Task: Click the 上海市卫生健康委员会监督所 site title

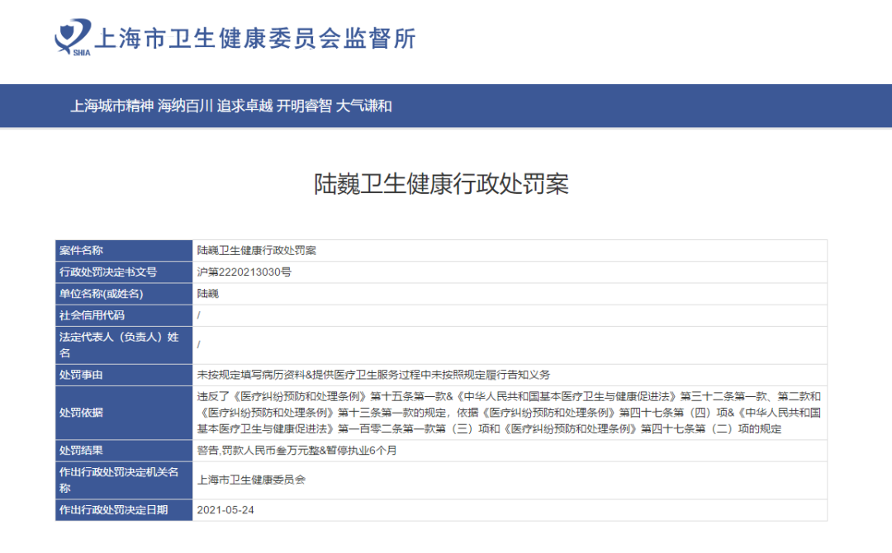Action: tap(255, 39)
